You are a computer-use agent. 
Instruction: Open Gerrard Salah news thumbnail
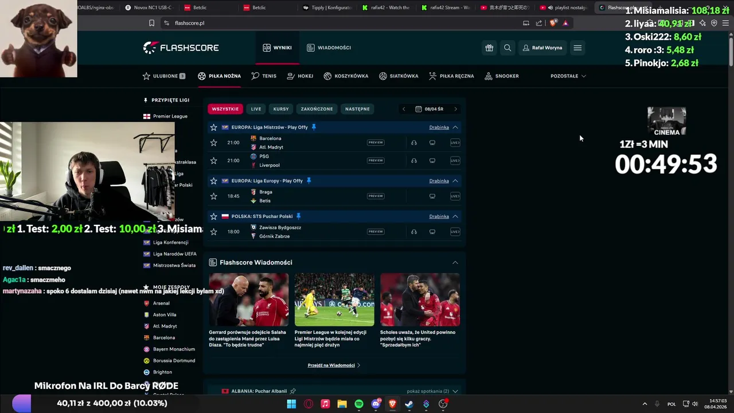click(248, 299)
